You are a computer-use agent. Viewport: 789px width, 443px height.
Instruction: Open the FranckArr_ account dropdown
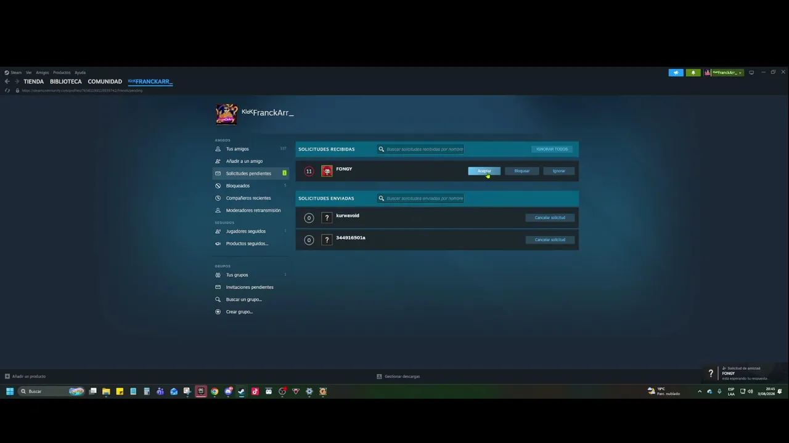(724, 73)
